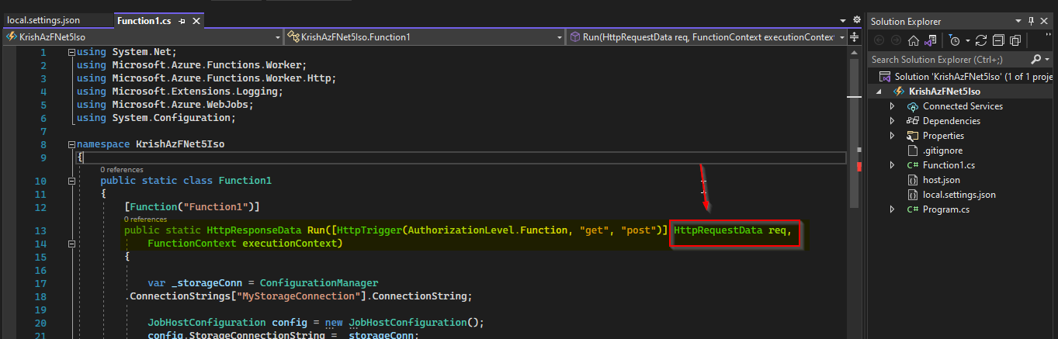The width and height of the screenshot is (1058, 339).
Task: Click '0 references' above class Function1
Action: 122,169
